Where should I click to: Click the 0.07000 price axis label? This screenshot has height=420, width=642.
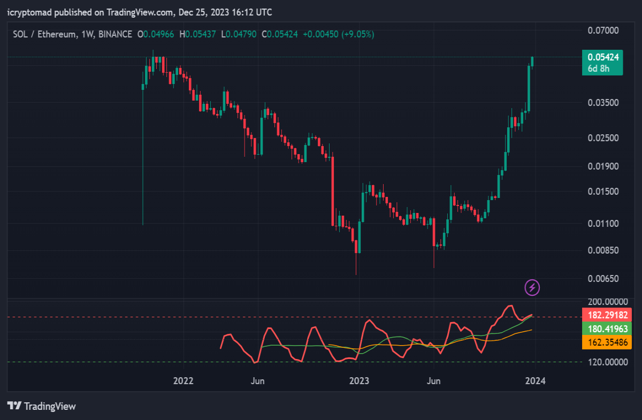[603, 30]
